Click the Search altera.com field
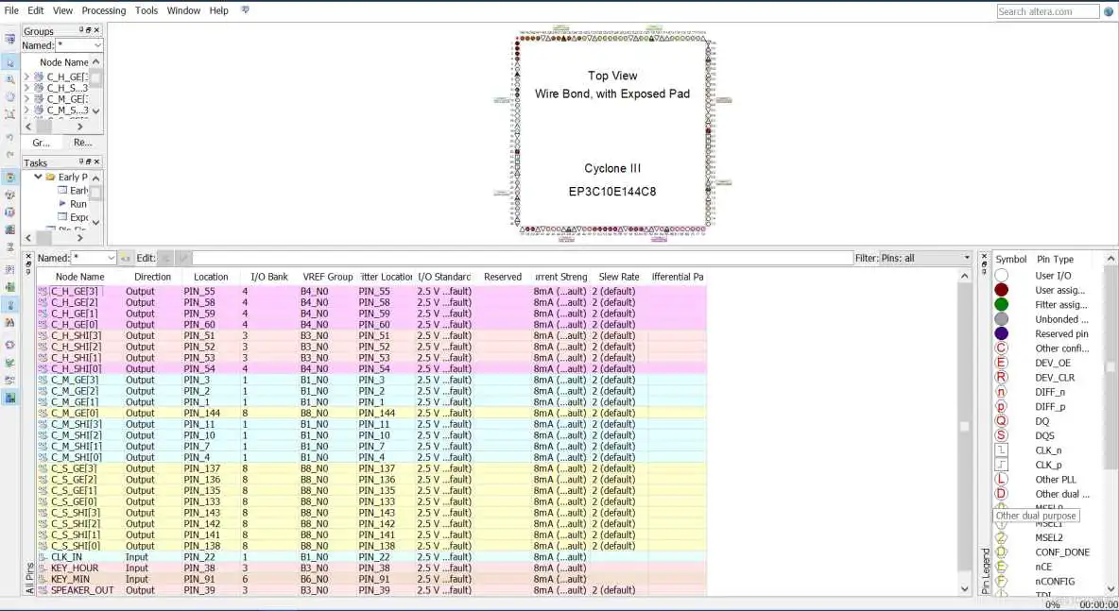The width and height of the screenshot is (1119, 611). 1047,11
